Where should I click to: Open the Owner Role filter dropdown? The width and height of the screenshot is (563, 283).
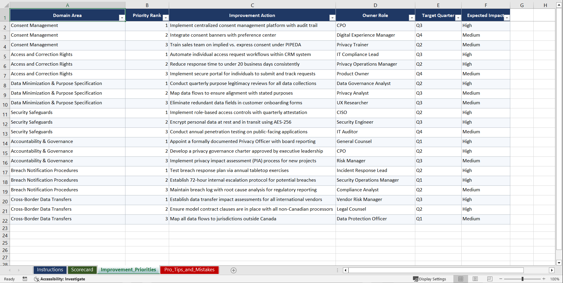412,18
